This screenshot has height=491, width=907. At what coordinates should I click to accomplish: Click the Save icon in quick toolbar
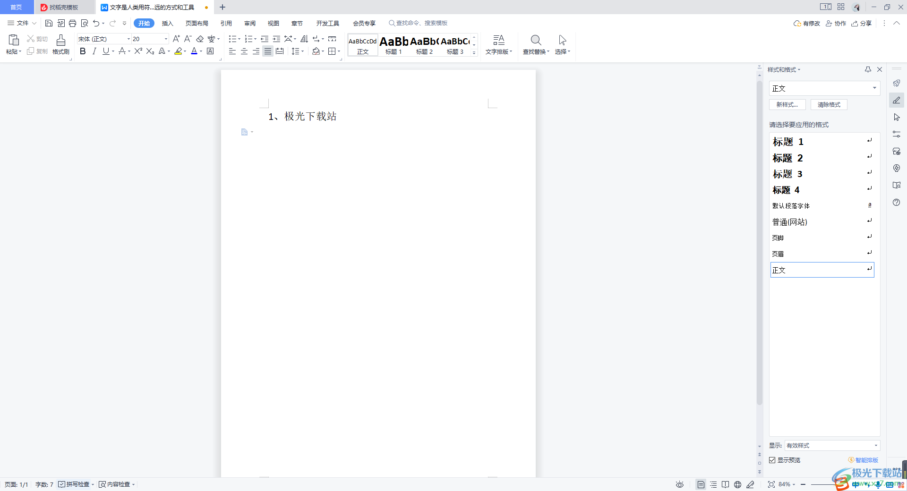[49, 23]
